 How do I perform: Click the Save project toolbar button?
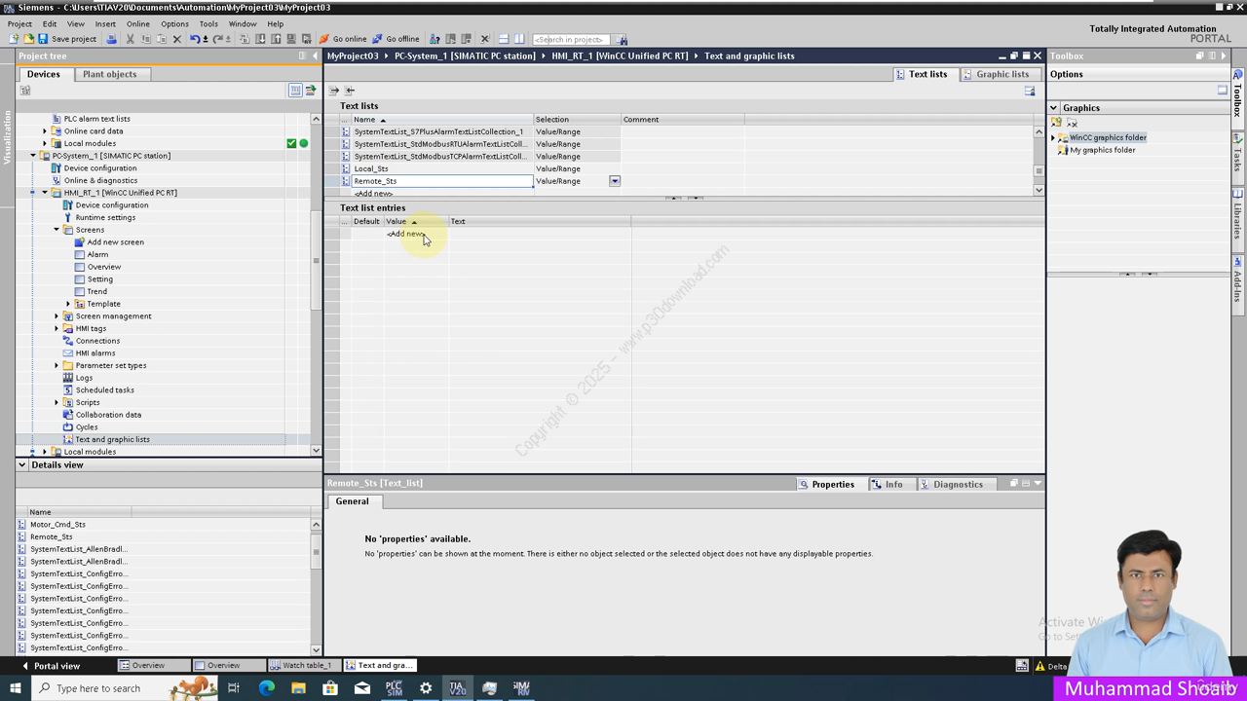tap(66, 39)
